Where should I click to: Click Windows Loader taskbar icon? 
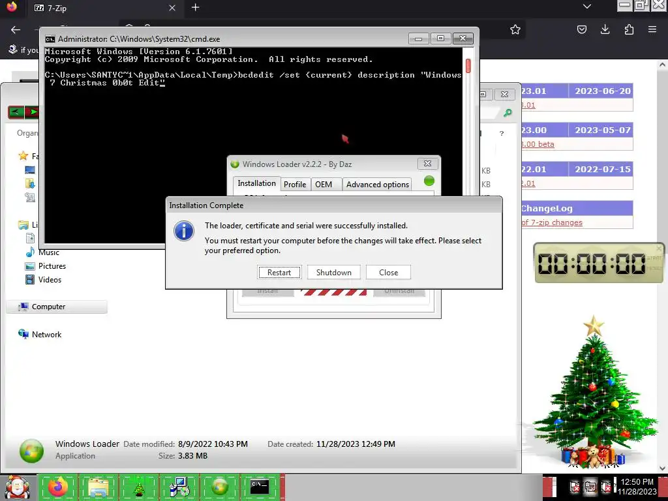(x=220, y=487)
